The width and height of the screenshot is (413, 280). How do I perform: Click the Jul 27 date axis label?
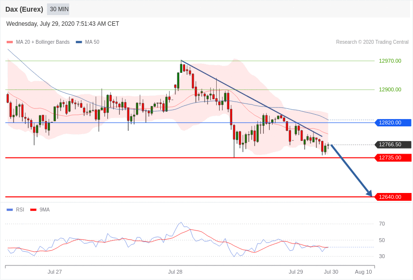point(54,272)
